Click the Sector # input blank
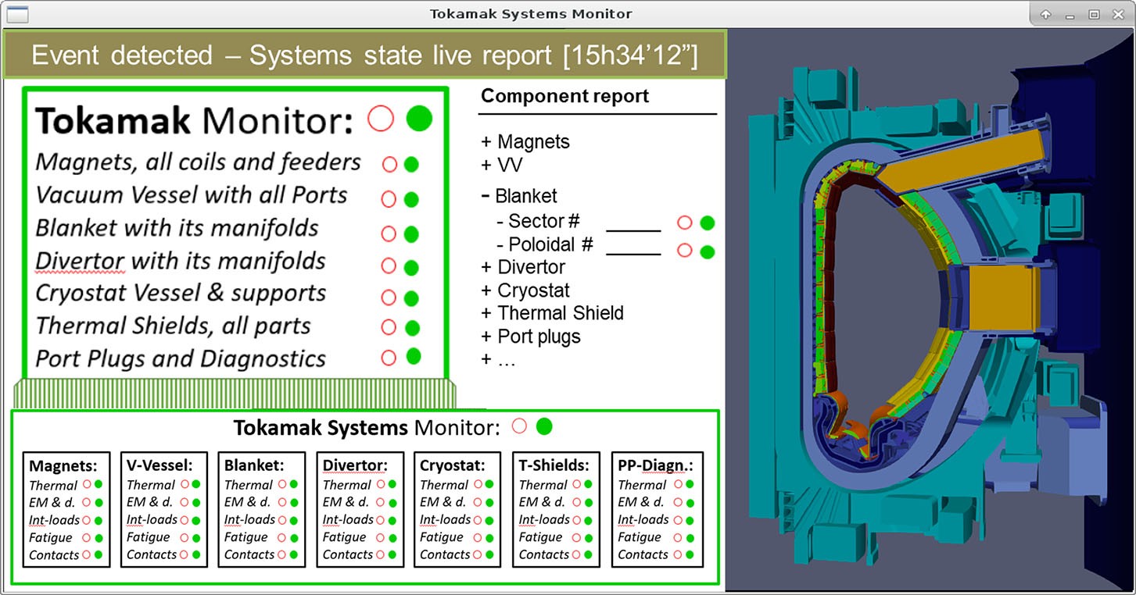 coord(634,224)
